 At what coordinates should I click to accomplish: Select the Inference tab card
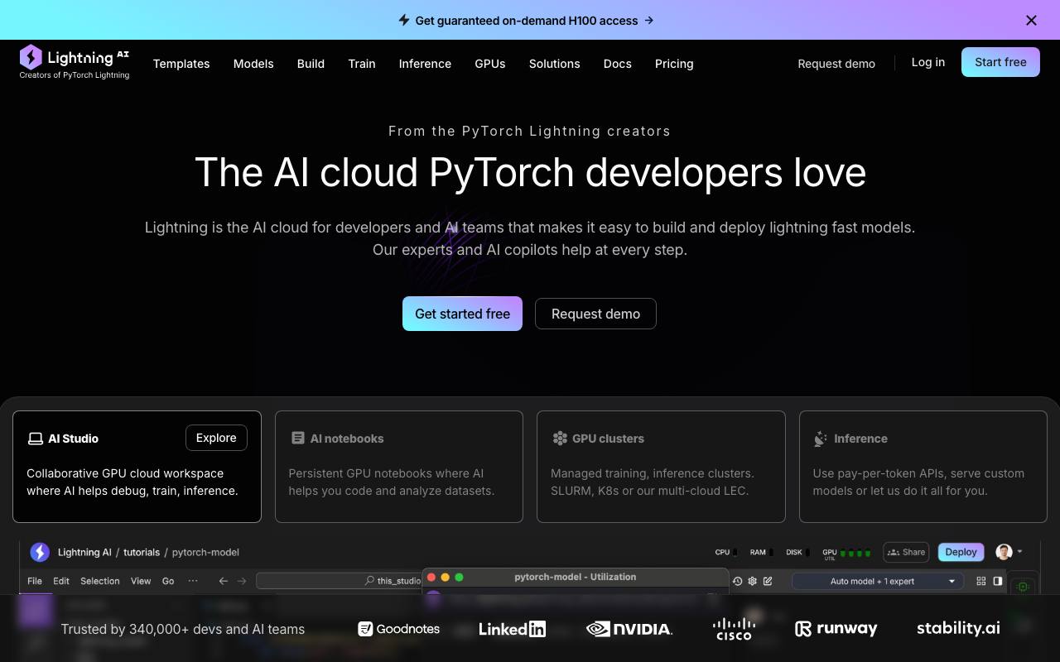tap(923, 467)
